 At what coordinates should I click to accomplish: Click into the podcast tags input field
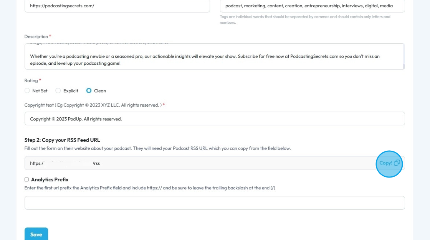(x=312, y=6)
